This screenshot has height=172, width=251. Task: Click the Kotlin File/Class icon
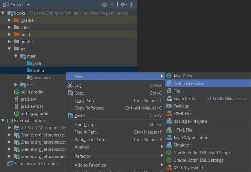pos(169,83)
